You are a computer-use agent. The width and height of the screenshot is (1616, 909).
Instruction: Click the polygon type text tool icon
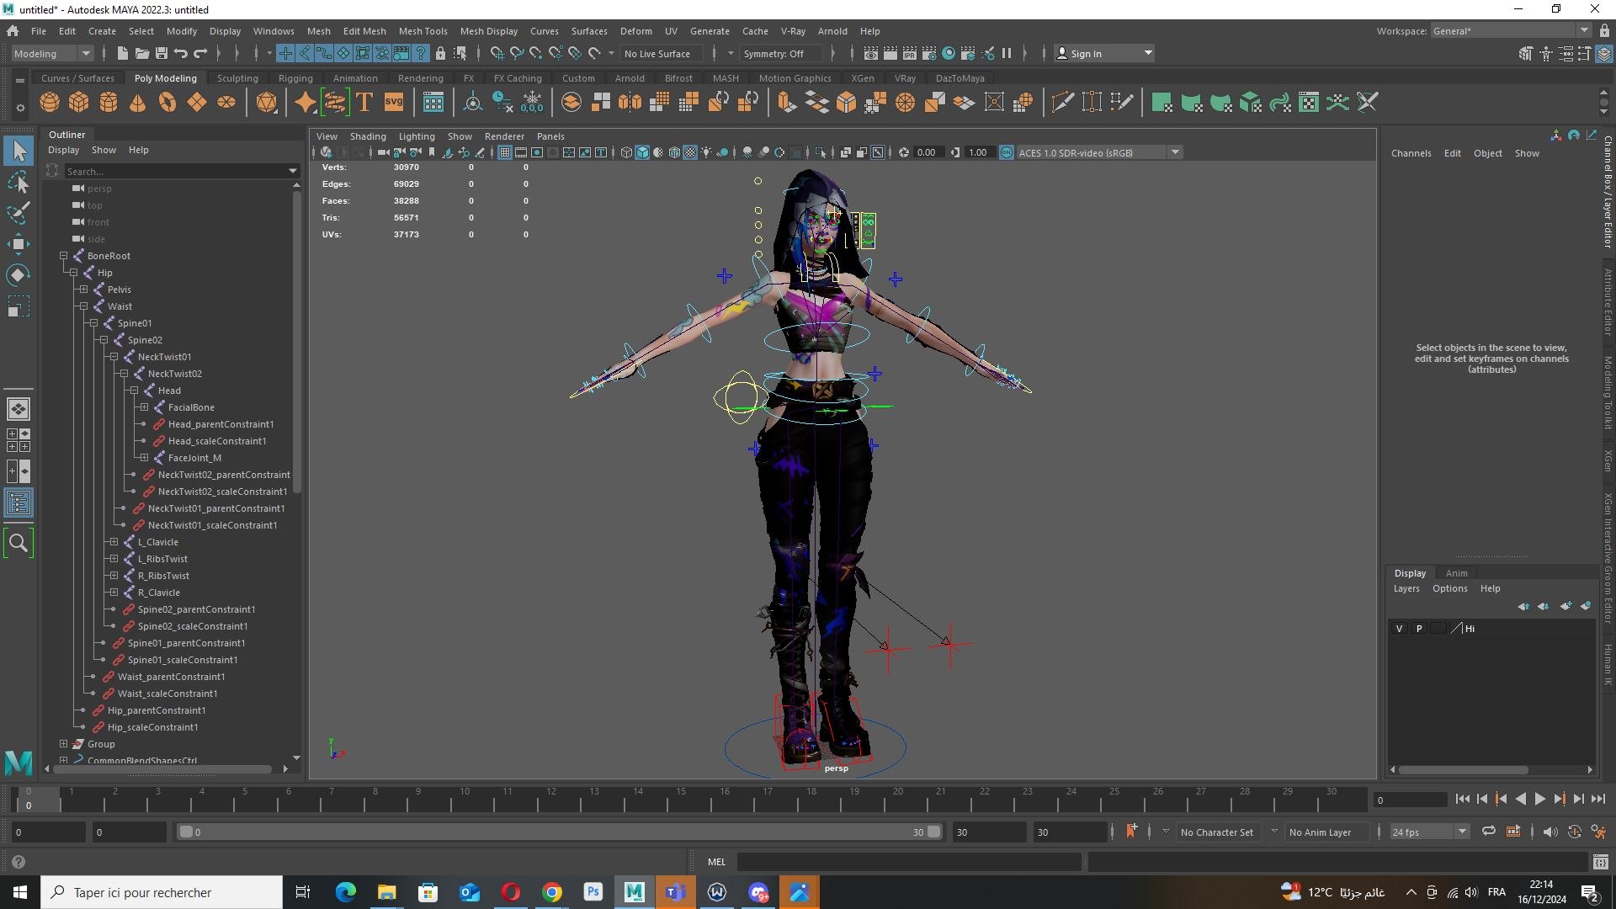tap(364, 103)
